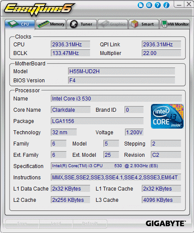This screenshot has width=194, height=233.
Task: Click the Save button
Action: coord(22,223)
